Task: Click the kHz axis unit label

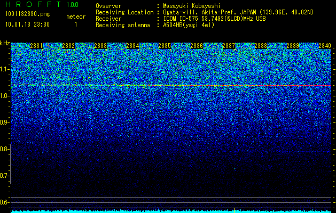Action: [x=5, y=43]
